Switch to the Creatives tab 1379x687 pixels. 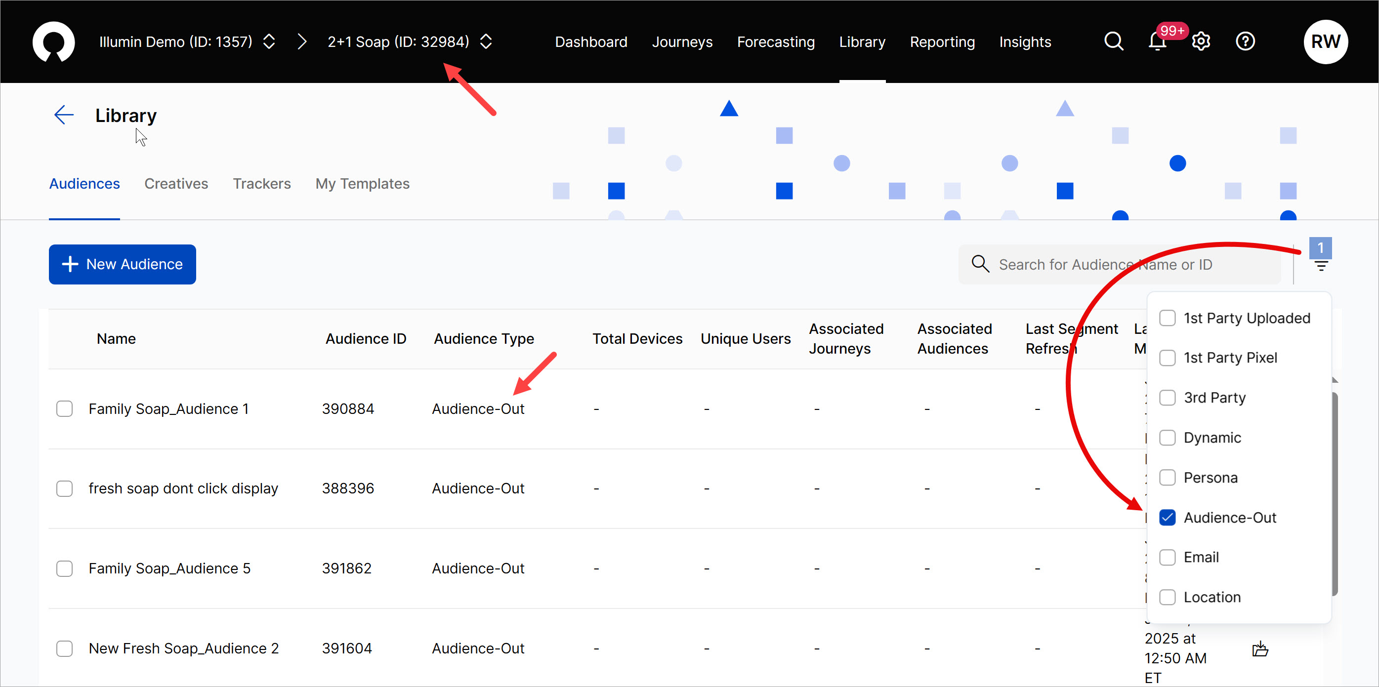[x=176, y=184]
